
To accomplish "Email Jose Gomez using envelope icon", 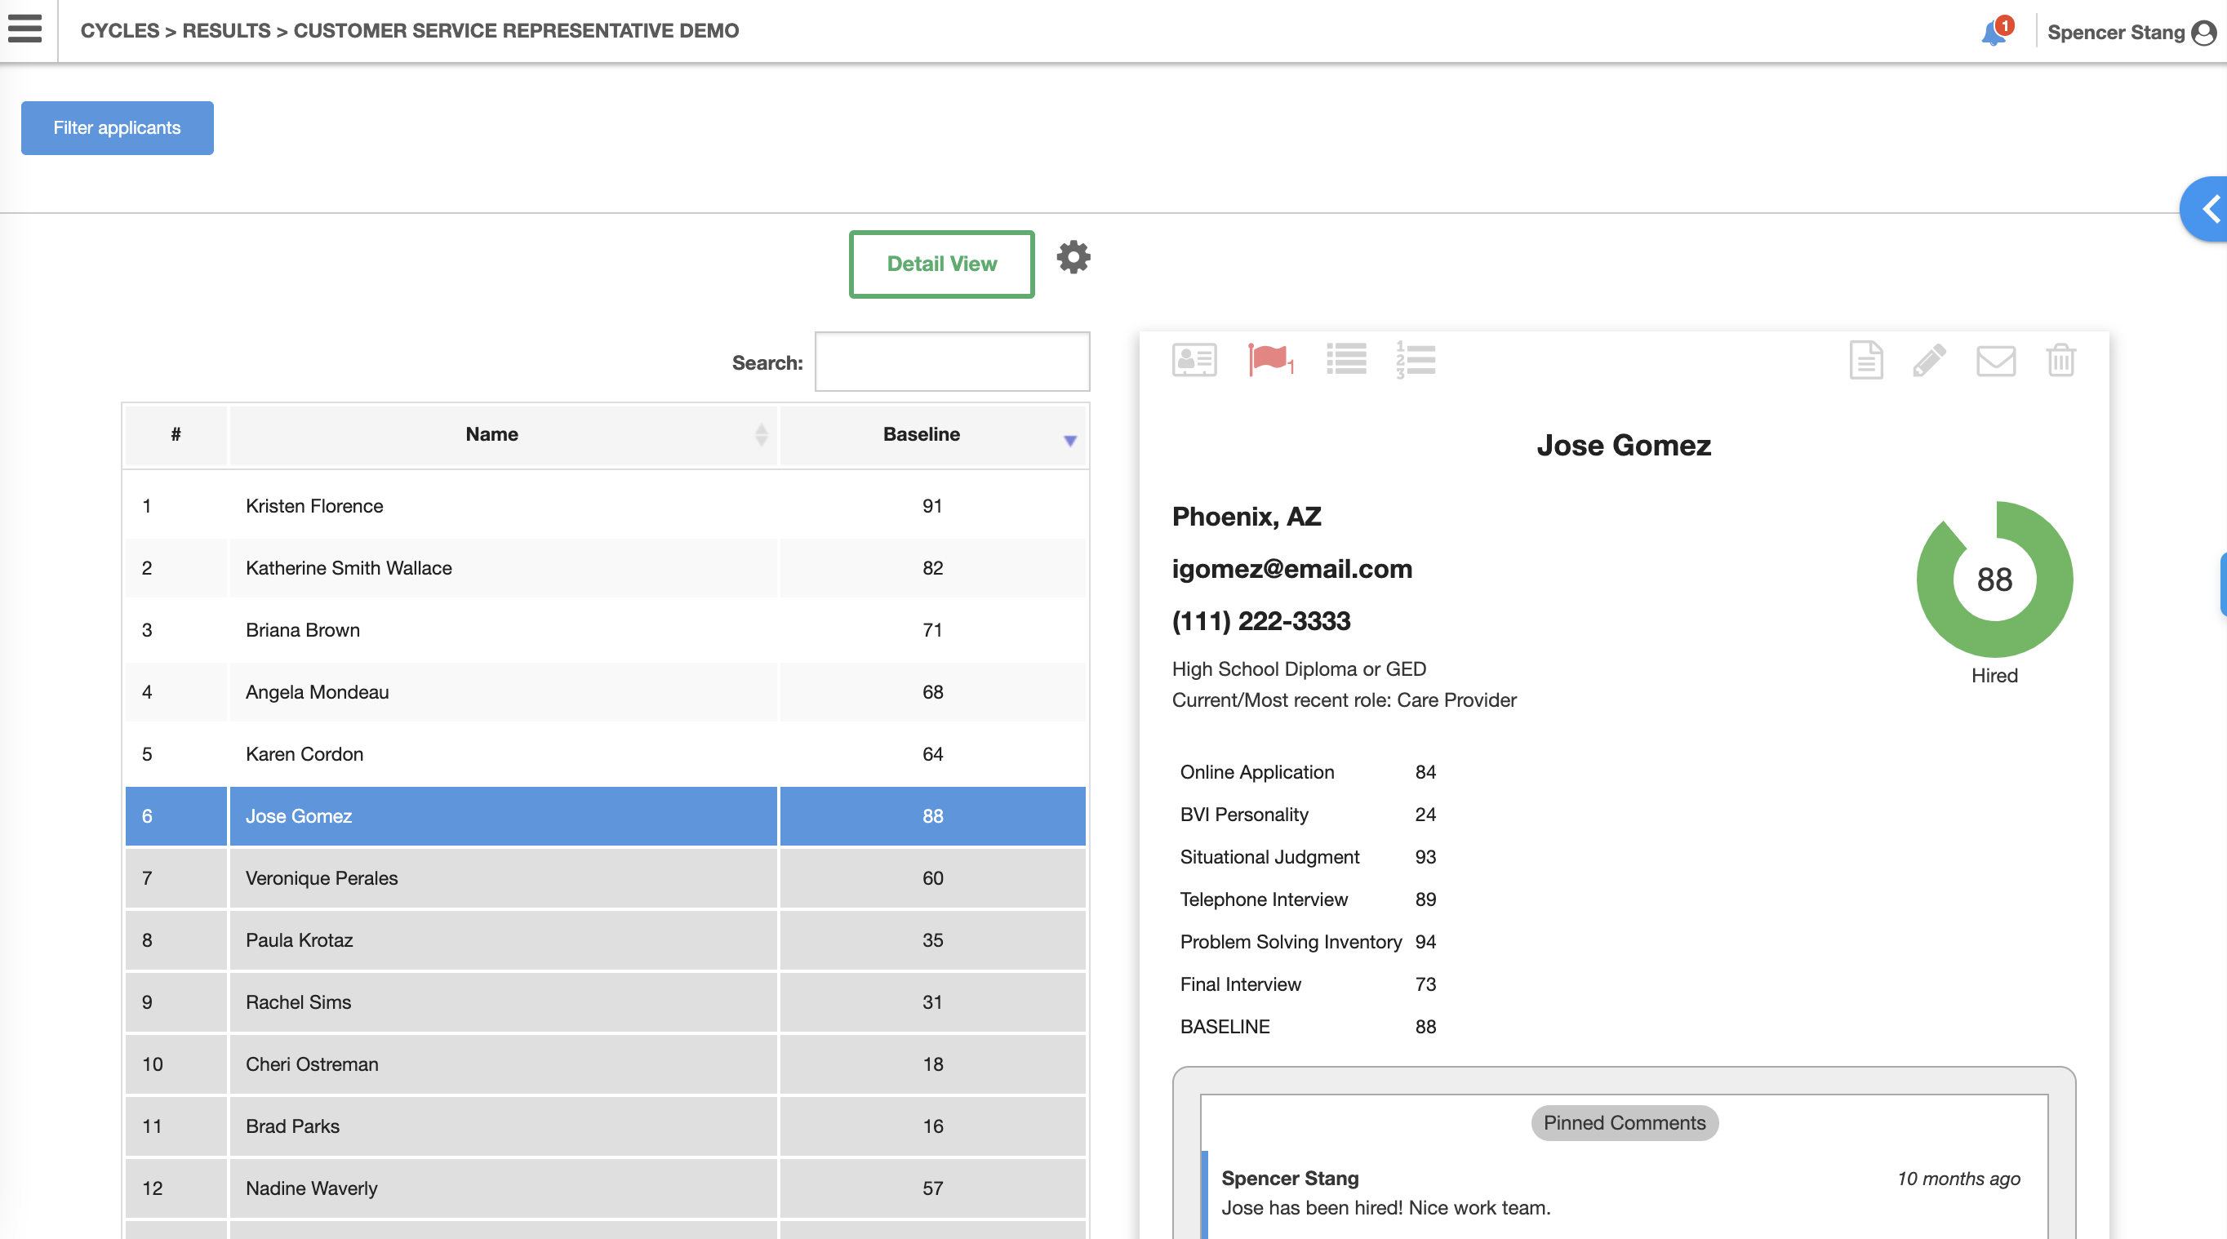I will [1995, 361].
